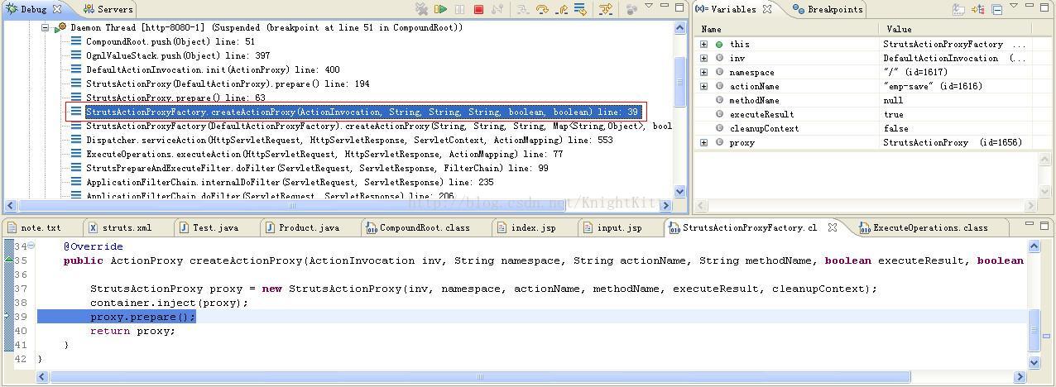Click the Drop to Frame icon
This screenshot has height=387, width=1056.
[580, 9]
